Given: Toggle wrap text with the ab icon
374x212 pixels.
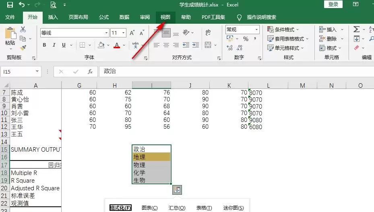Looking at the screenshot, I should tap(208, 33).
